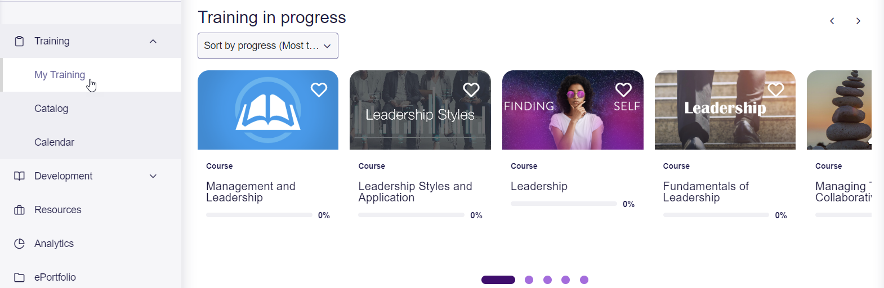Jump to the second carousel page dot
Image resolution: width=884 pixels, height=288 pixels.
529,280
